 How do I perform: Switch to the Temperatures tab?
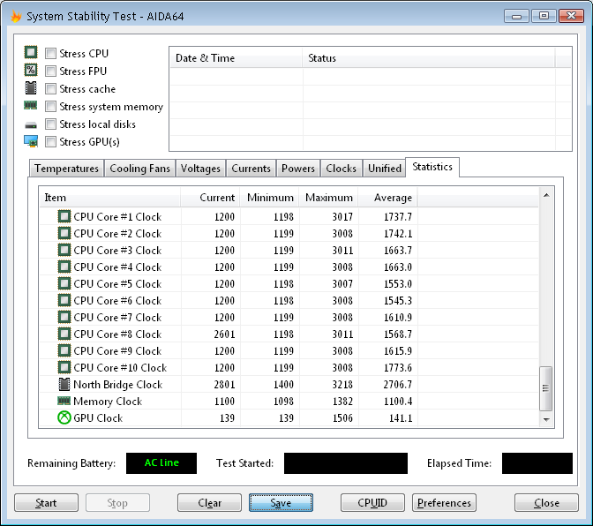click(x=66, y=169)
